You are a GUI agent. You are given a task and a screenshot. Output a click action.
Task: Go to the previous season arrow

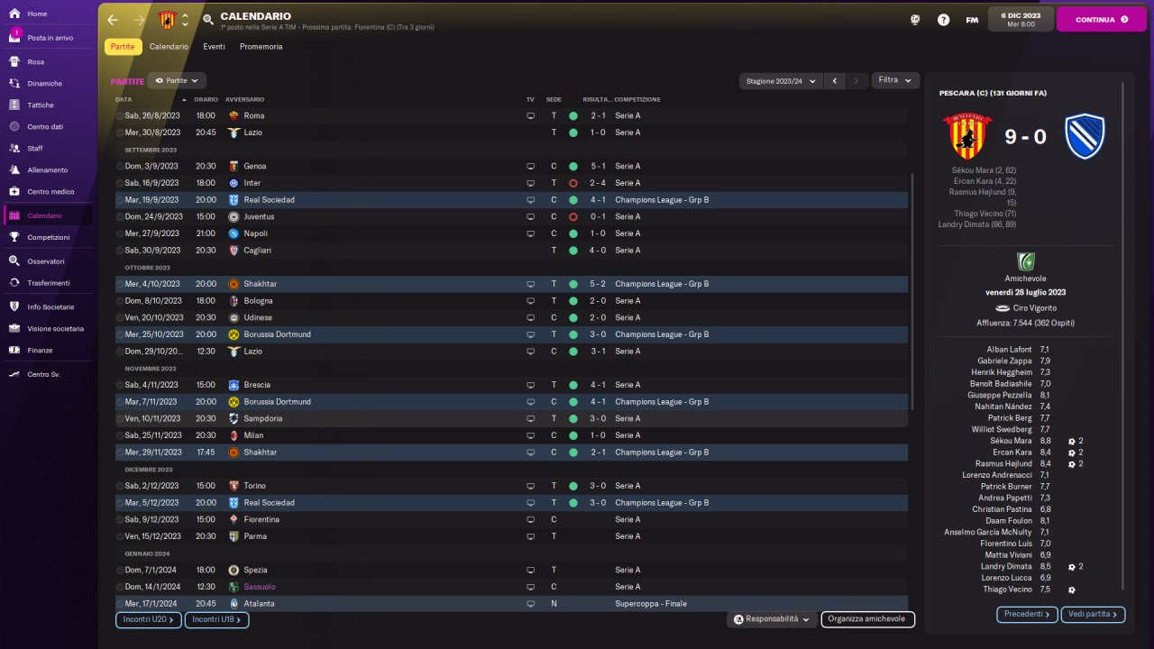pos(835,81)
